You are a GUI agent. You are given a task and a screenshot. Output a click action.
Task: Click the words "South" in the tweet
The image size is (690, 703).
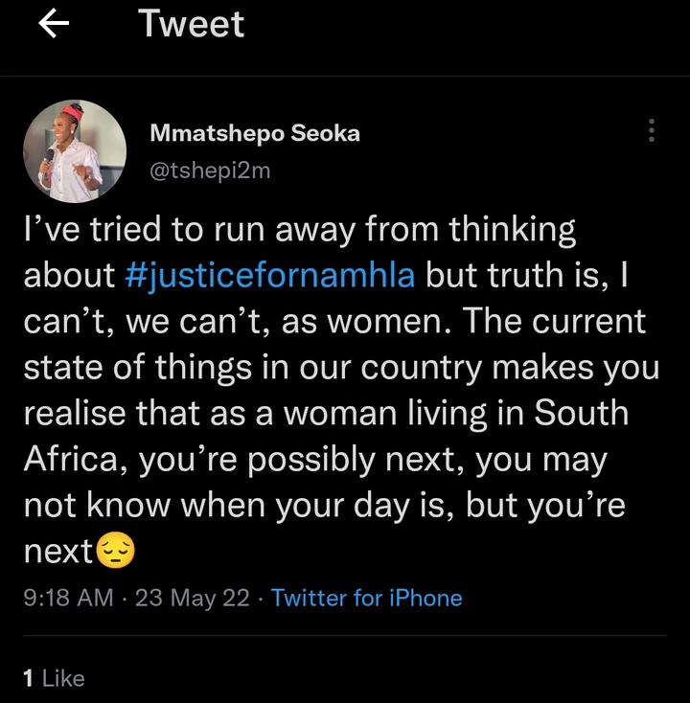click(582, 413)
